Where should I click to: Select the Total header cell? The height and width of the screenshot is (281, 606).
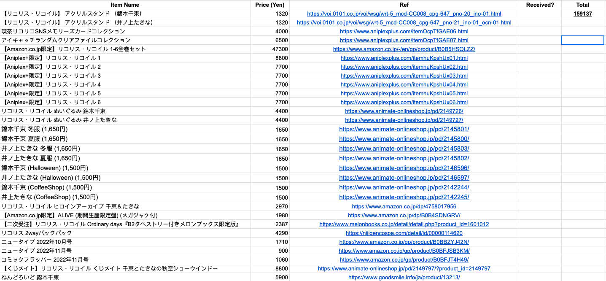(583, 5)
